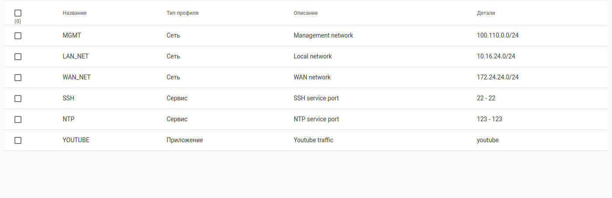Select the Management network description text
The image size is (612, 198).
tap(323, 35)
